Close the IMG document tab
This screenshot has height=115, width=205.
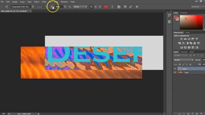[x=30, y=11]
